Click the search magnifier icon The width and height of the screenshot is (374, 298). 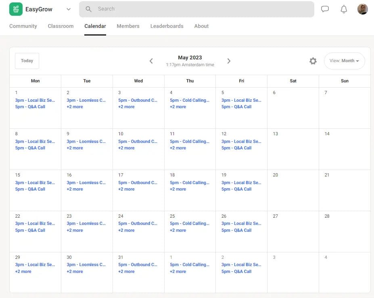(x=89, y=9)
